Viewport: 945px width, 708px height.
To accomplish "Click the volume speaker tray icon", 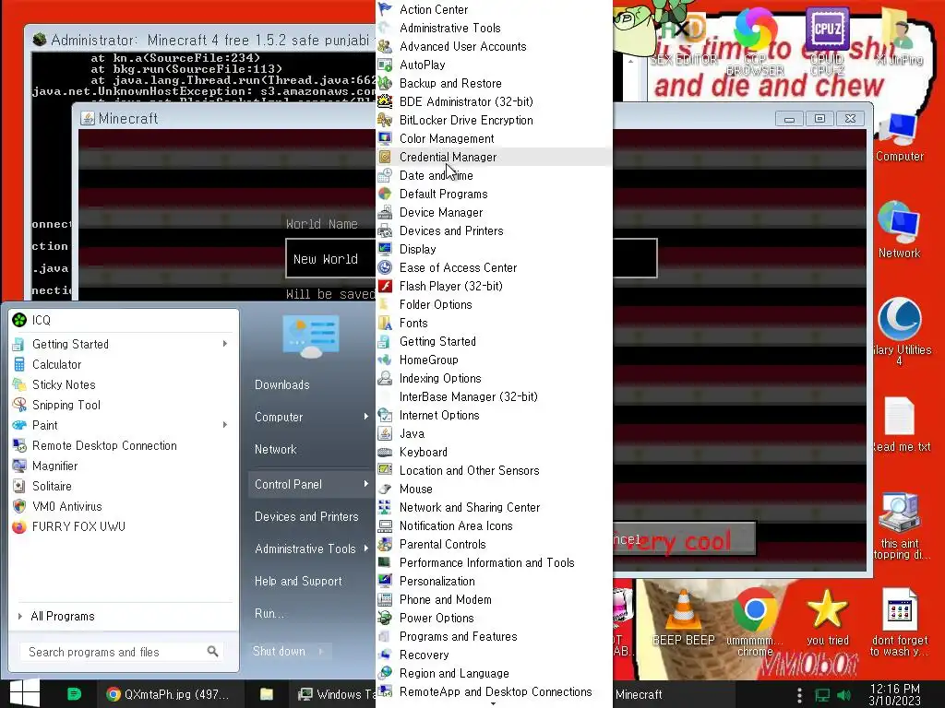I will (844, 695).
